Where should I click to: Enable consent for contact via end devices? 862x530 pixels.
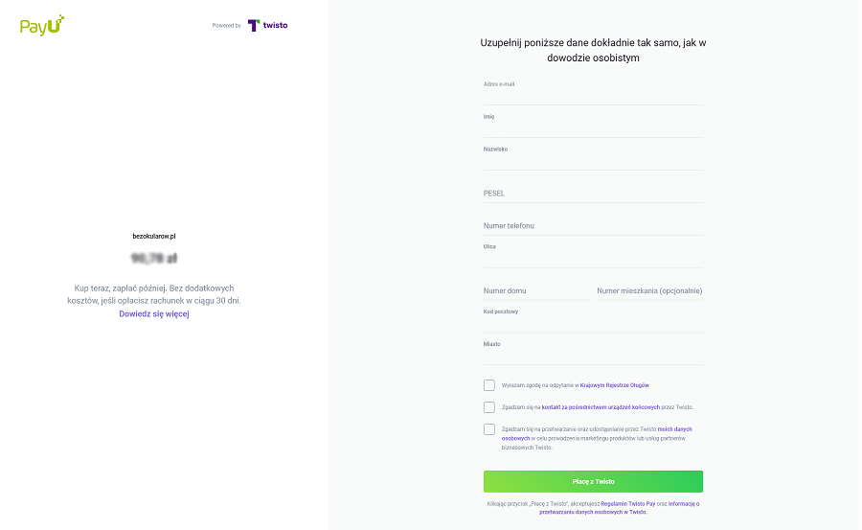click(x=489, y=407)
